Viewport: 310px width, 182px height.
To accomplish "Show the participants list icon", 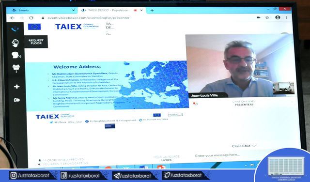I will coord(16,68).
